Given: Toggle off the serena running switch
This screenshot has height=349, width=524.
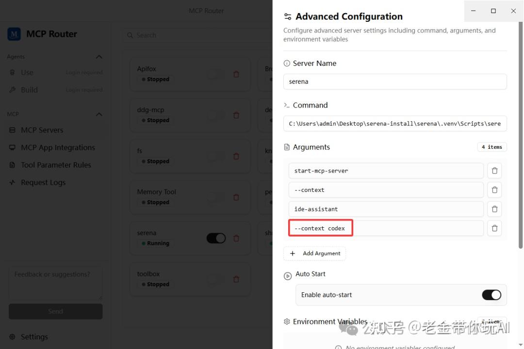Looking at the screenshot, I should point(215,238).
